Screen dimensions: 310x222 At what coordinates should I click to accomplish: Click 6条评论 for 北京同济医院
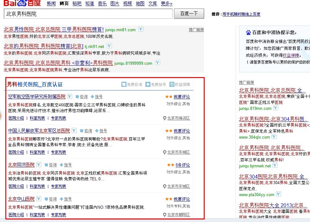tap(183, 165)
